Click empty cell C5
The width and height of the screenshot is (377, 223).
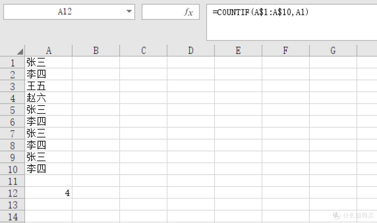[x=143, y=110]
